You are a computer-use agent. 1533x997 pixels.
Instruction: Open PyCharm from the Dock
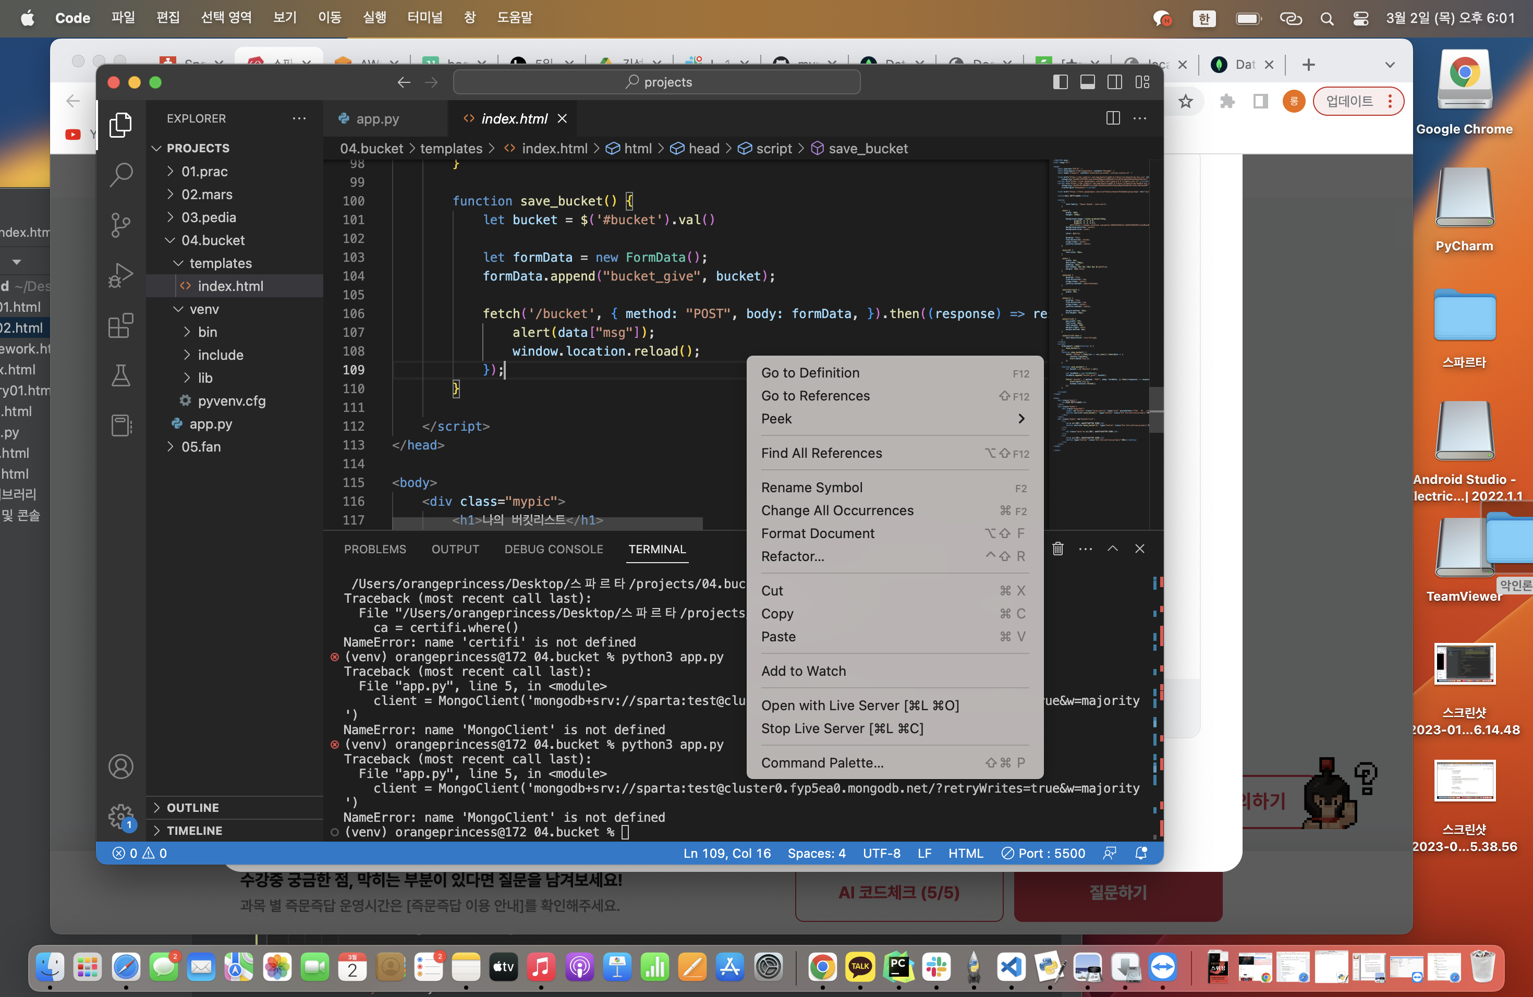(898, 966)
